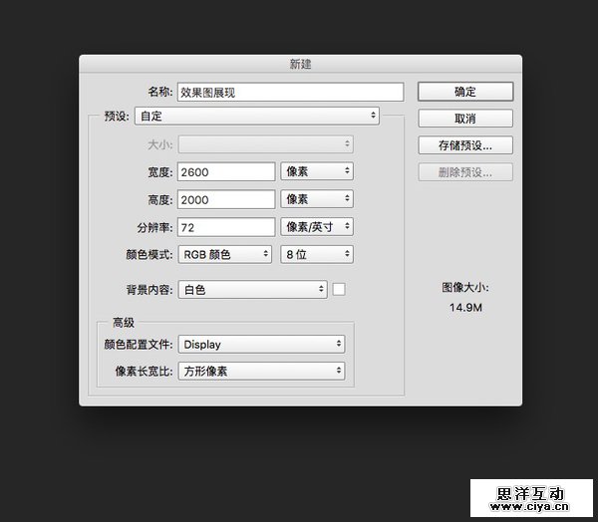Open the 宽度 unit dropdown (像素)
This screenshot has height=522, width=598.
click(x=317, y=171)
